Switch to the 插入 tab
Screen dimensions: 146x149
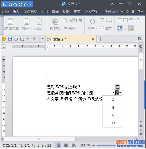[x=16, y=12]
